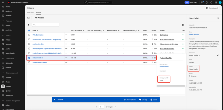Open the hamburger navigation menu icon
Image resolution: width=223 pixels, height=110 pixels.
(x=3, y=3)
